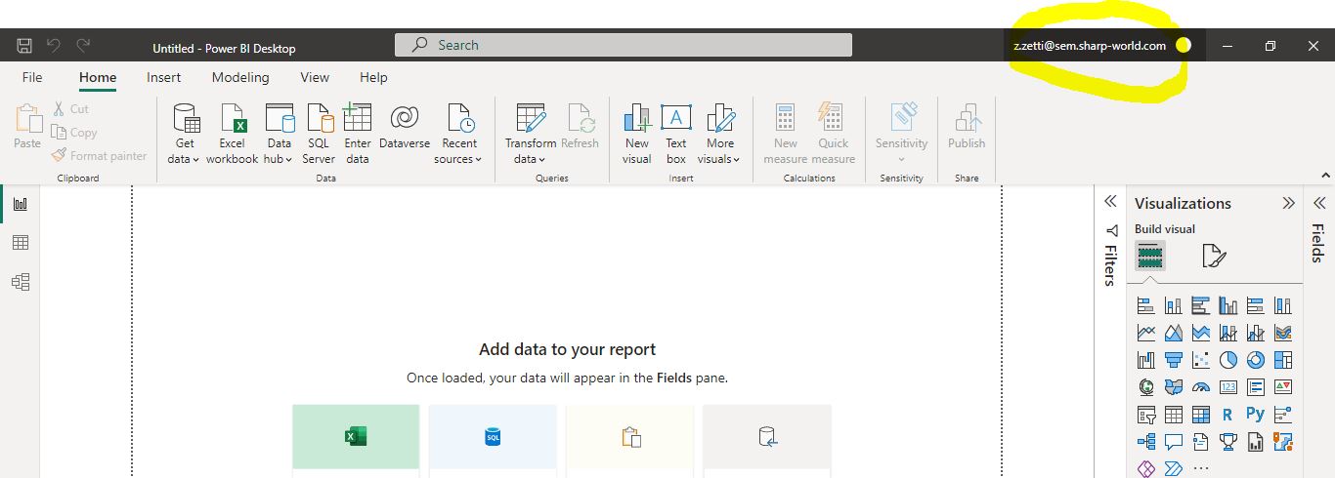Image resolution: width=1335 pixels, height=478 pixels.
Task: Click the account email z.zetti@sem.sharp-world.com
Action: pyautogui.click(x=1090, y=46)
